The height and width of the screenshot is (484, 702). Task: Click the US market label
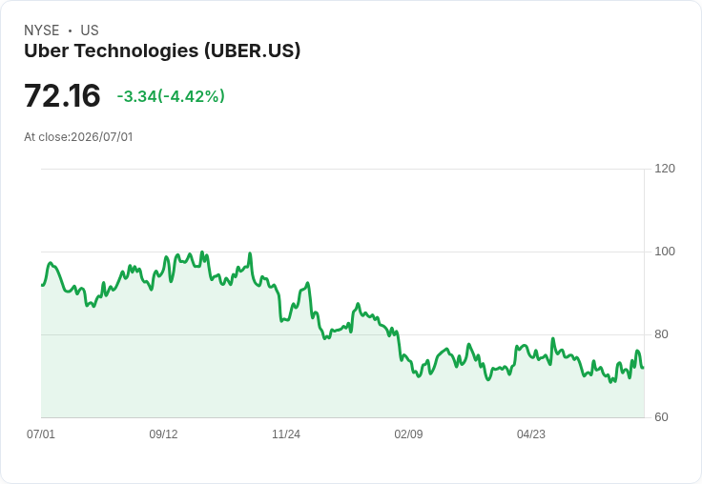tap(90, 30)
